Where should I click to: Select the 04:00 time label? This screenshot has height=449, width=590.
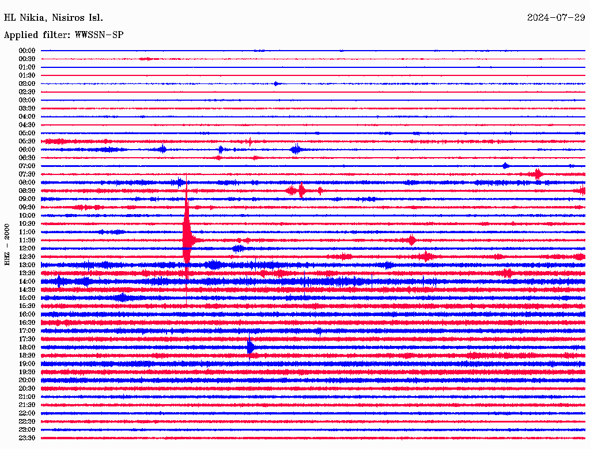(27, 117)
